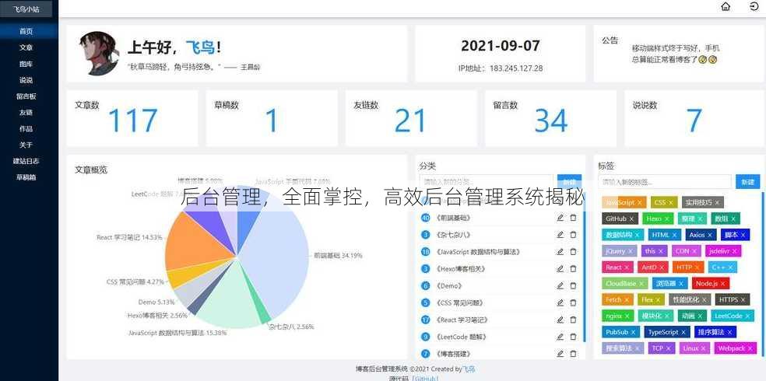This screenshot has height=381, width=766.
Task: Edit the JavaScript 数据结构与算法 category
Action: 560,252
